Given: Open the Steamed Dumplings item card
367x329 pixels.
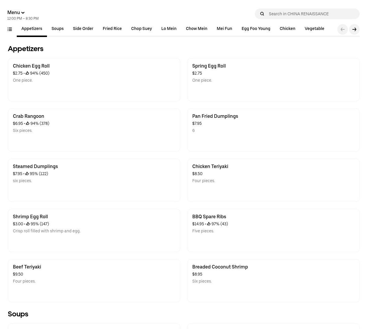Looking at the screenshot, I should pos(94,180).
